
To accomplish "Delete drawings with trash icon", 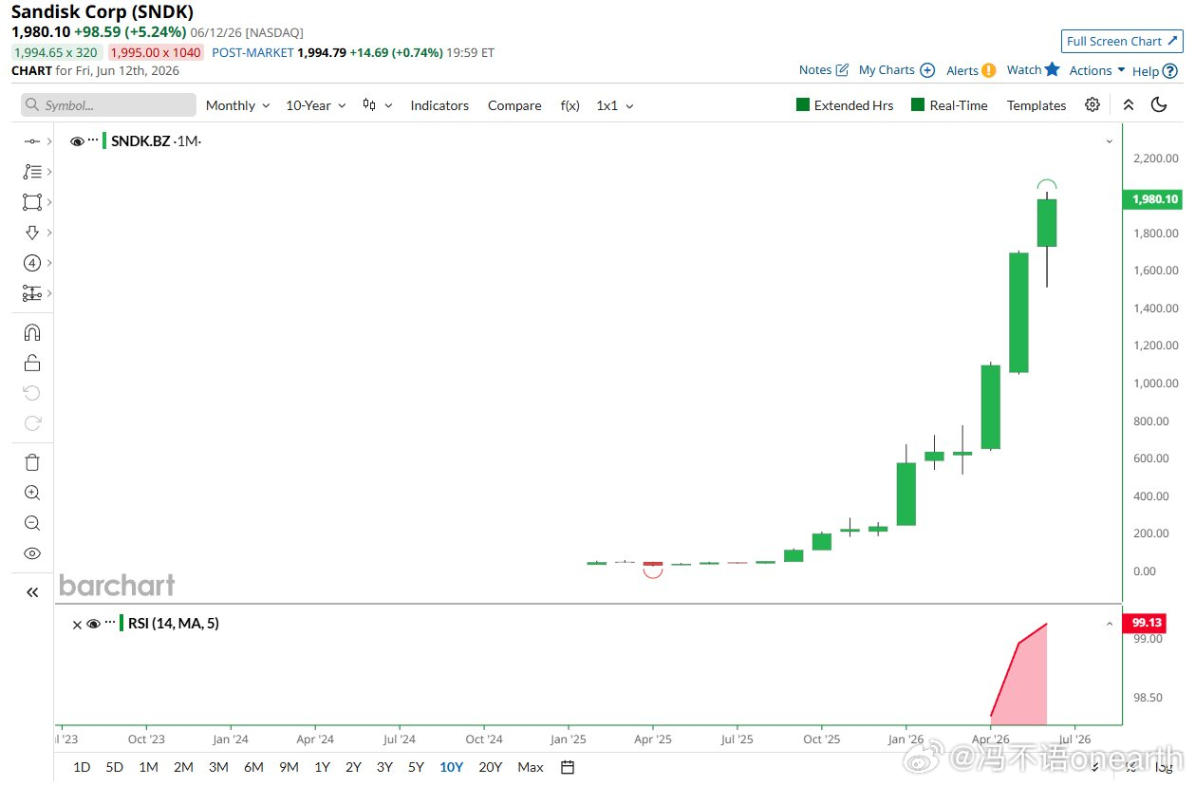I will coord(32,462).
